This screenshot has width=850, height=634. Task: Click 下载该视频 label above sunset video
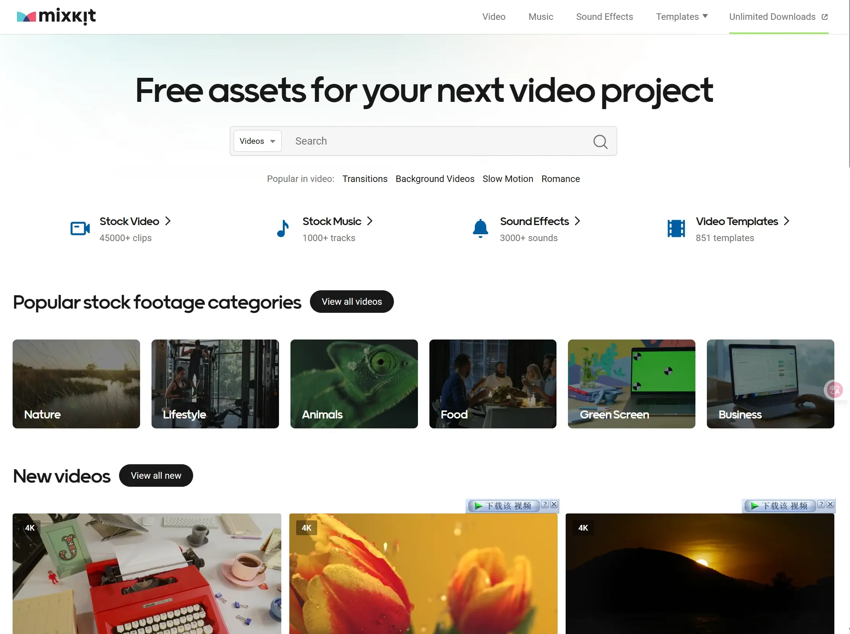pyautogui.click(x=785, y=506)
